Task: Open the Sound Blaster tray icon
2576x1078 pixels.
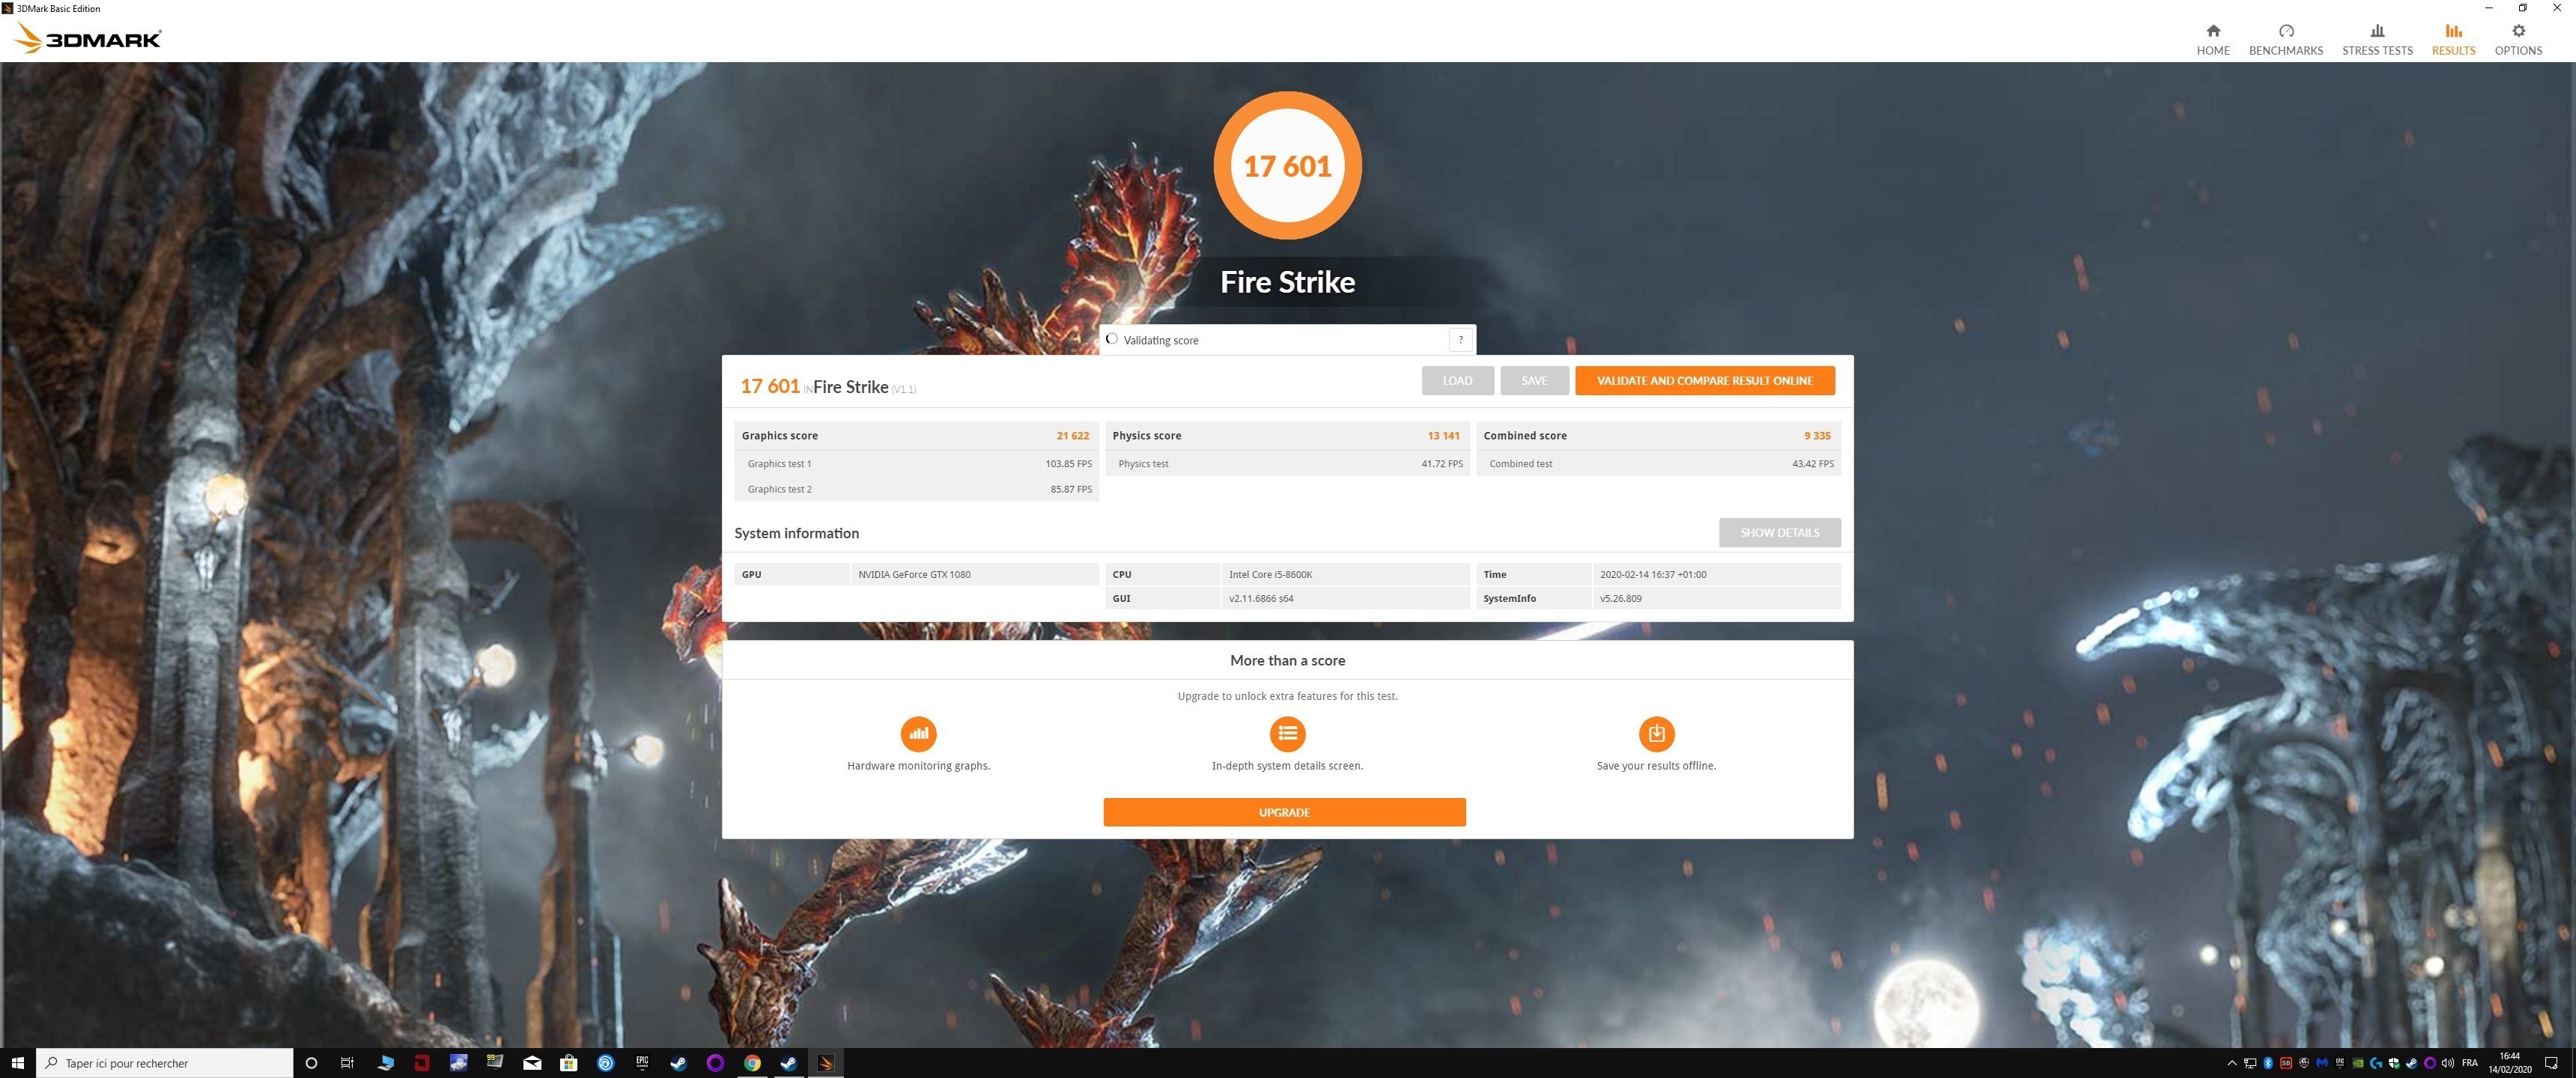Action: pyautogui.click(x=2286, y=1063)
